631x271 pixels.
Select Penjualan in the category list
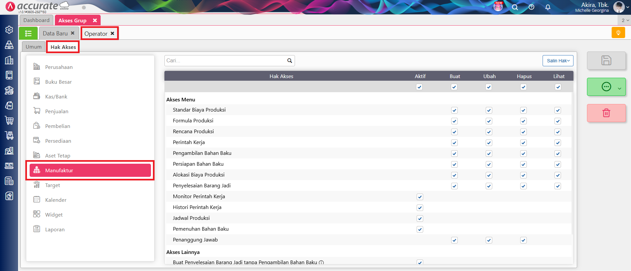57,112
